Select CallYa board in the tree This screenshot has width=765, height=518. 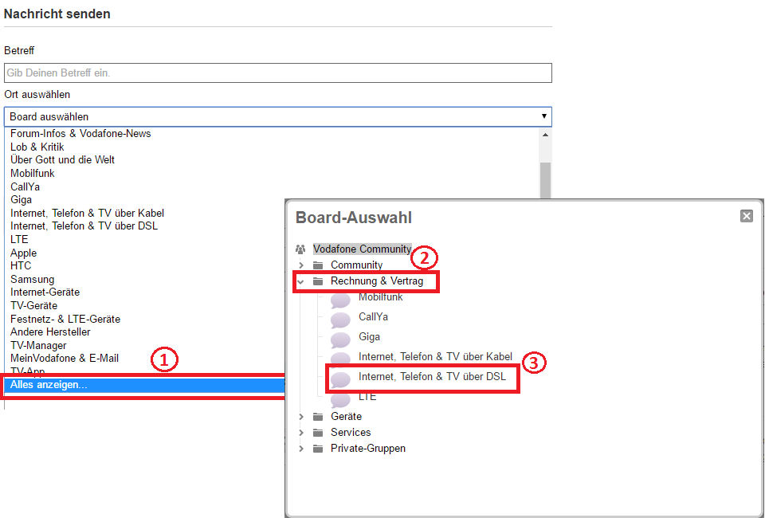(373, 317)
